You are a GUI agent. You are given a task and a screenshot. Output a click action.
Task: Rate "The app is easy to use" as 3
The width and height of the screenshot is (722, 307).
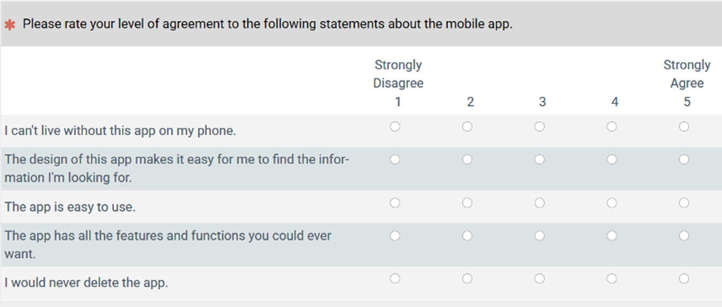pos(539,203)
